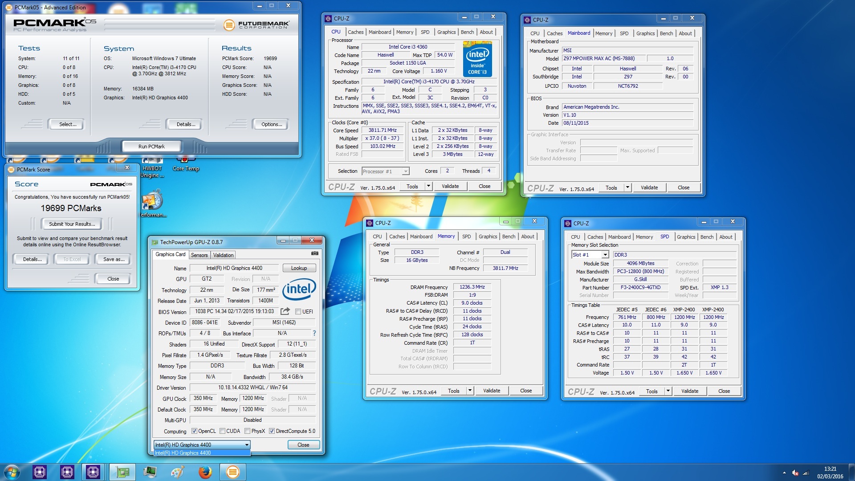Click Save as button in PCMark Score
855x481 pixels.
pos(114,259)
